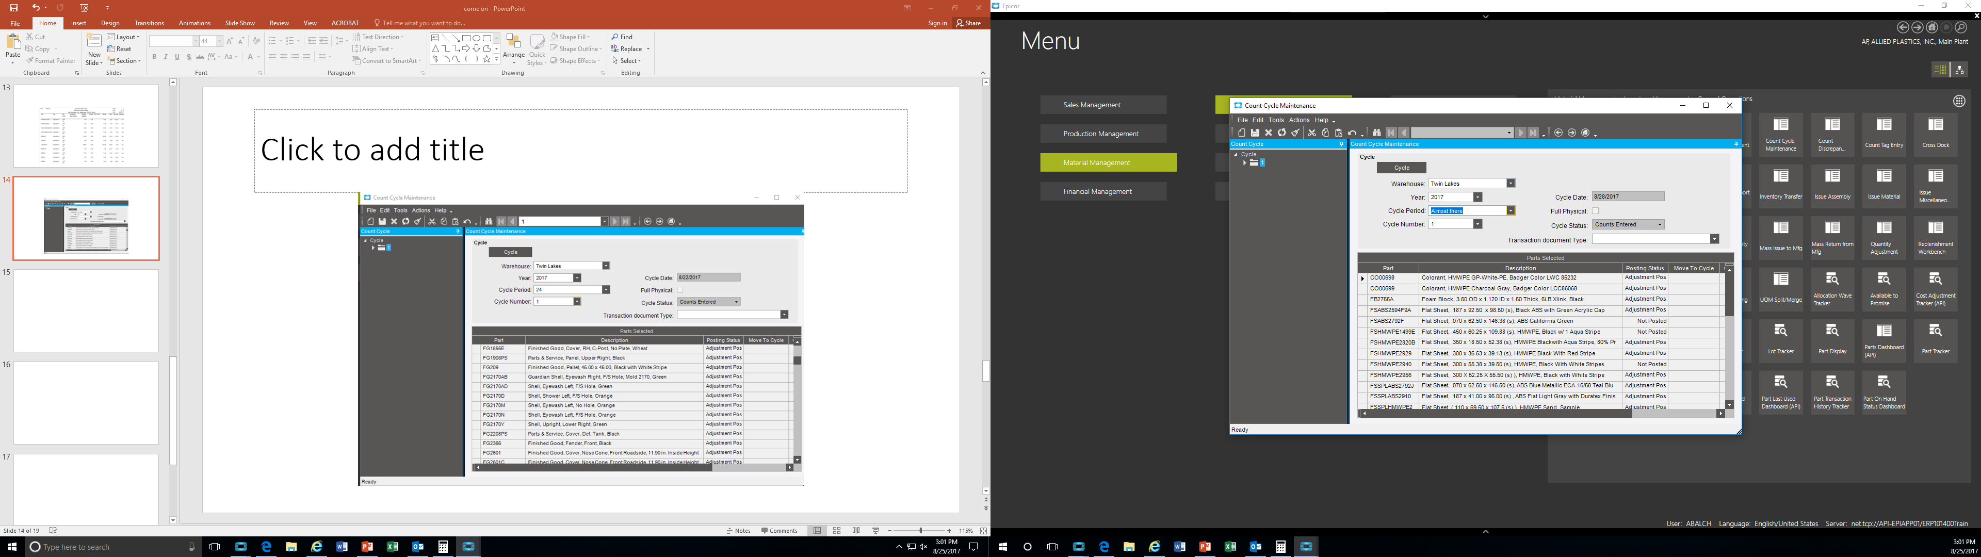Screen dimensions: 1981x557
Task: Click Windows Start button on left taskbar
Action: pos(12,547)
